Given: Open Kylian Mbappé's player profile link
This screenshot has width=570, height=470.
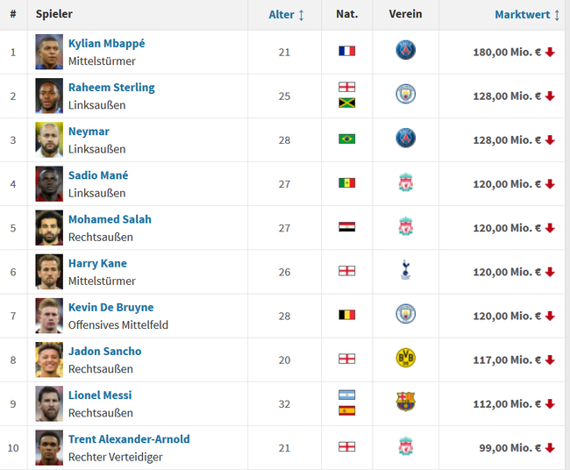Looking at the screenshot, I should (107, 44).
